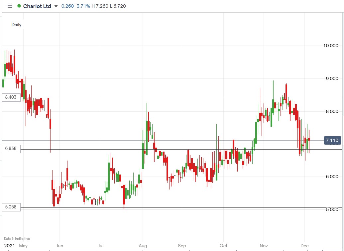
Task: Open chart options via the menu icon
Action: pyautogui.click(x=10, y=6)
